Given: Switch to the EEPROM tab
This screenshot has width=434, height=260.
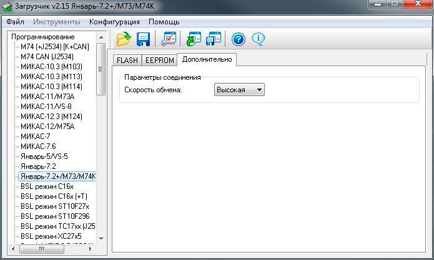Looking at the screenshot, I should click(159, 60).
